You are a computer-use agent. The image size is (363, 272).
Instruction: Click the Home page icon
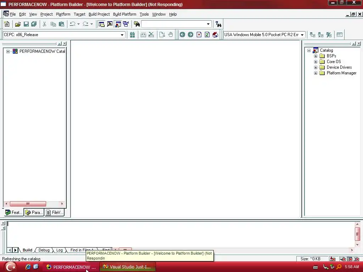[x=215, y=35]
